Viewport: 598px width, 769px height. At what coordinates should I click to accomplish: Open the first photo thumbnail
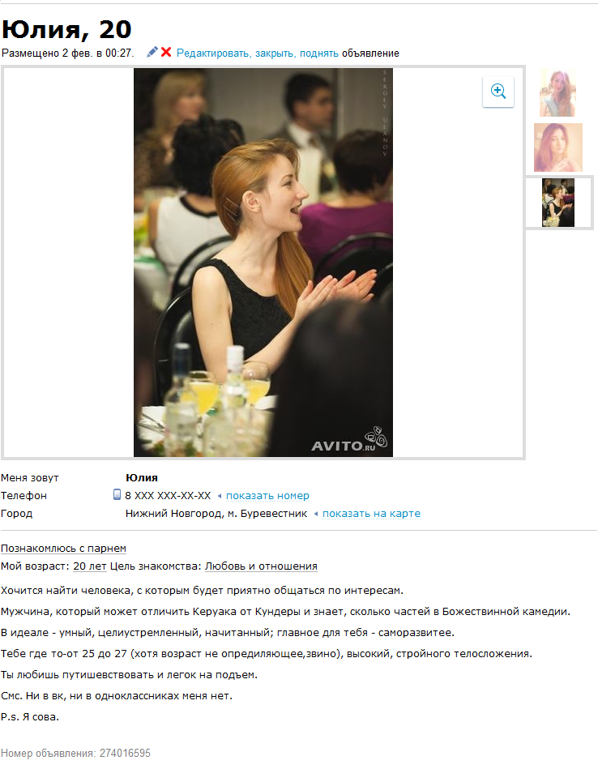coord(557,92)
